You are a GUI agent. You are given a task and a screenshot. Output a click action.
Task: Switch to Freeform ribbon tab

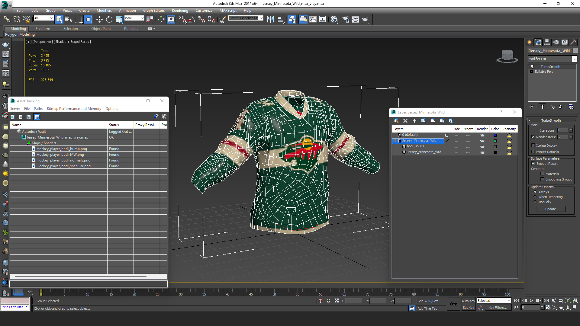click(43, 29)
